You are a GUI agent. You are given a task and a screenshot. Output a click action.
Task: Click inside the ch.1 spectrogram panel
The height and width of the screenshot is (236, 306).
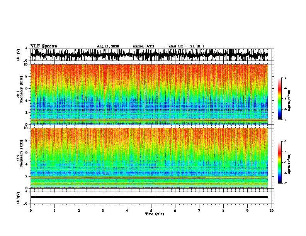[x=149, y=94]
